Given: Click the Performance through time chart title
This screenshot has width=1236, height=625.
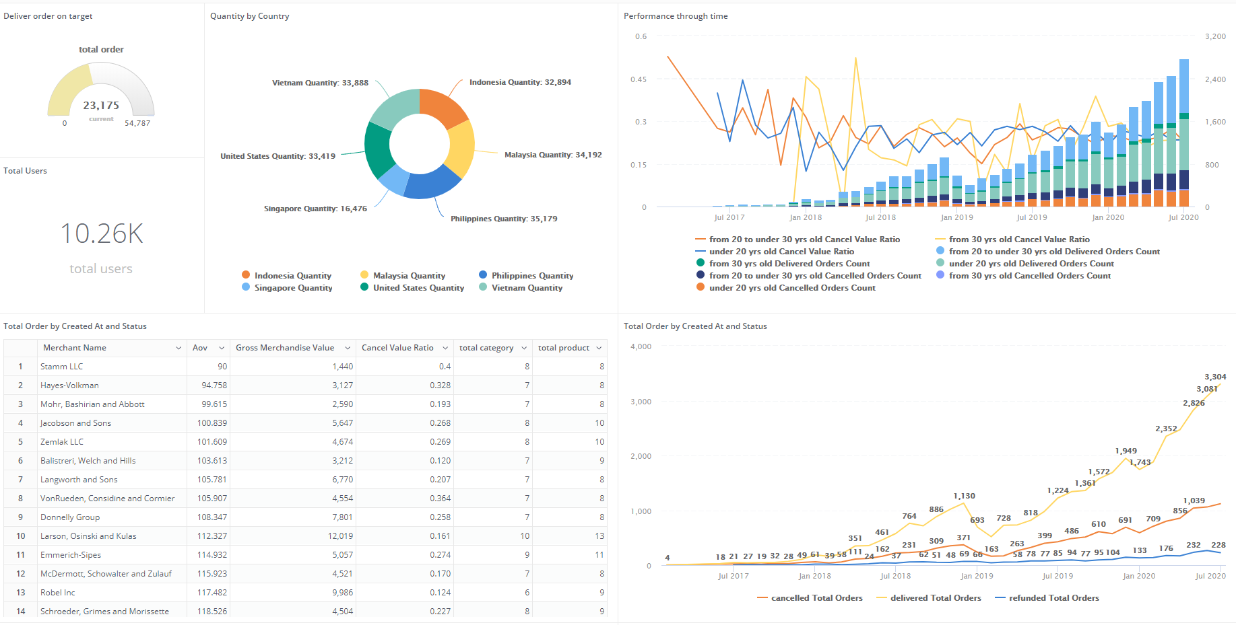Looking at the screenshot, I should [676, 16].
